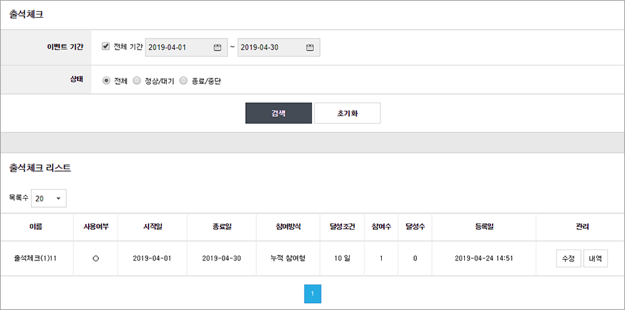The width and height of the screenshot is (625, 310).
Task: Click the 참여수 column header
Action: click(x=381, y=227)
